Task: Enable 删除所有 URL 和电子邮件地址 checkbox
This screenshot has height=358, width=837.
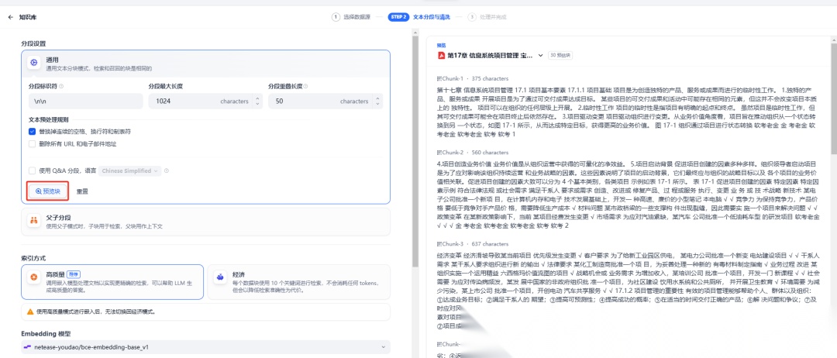Action: pos(32,143)
